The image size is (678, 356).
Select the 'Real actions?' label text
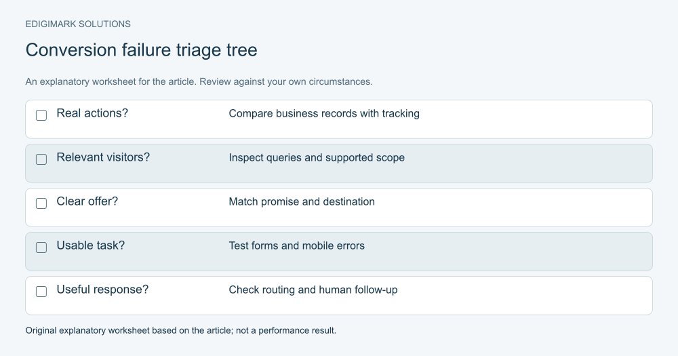(x=92, y=113)
